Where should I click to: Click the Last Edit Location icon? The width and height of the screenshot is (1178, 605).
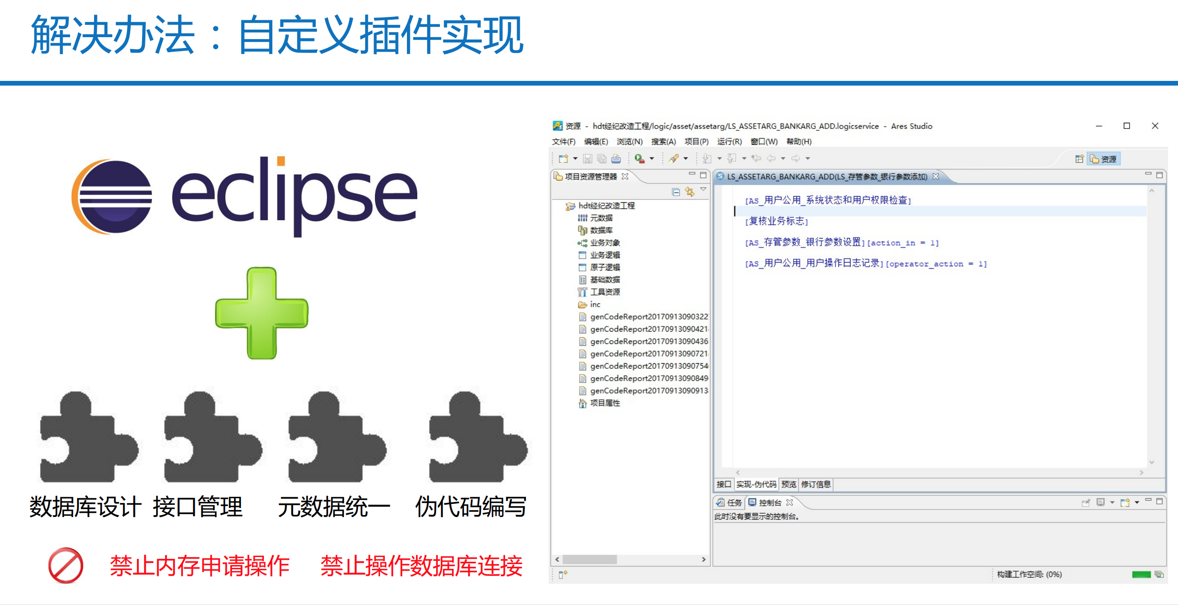pyautogui.click(x=756, y=159)
